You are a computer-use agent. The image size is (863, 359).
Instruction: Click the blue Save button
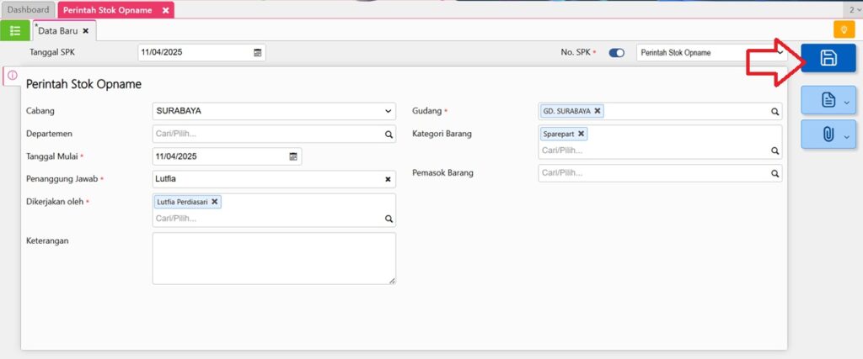pos(828,58)
